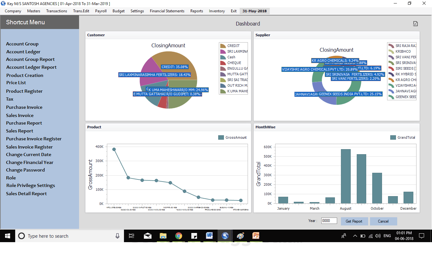Open the Payroll menu
The width and height of the screenshot is (432, 268).
tap(101, 11)
